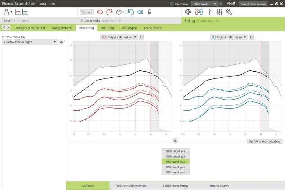Open the File menu

click(33, 4)
